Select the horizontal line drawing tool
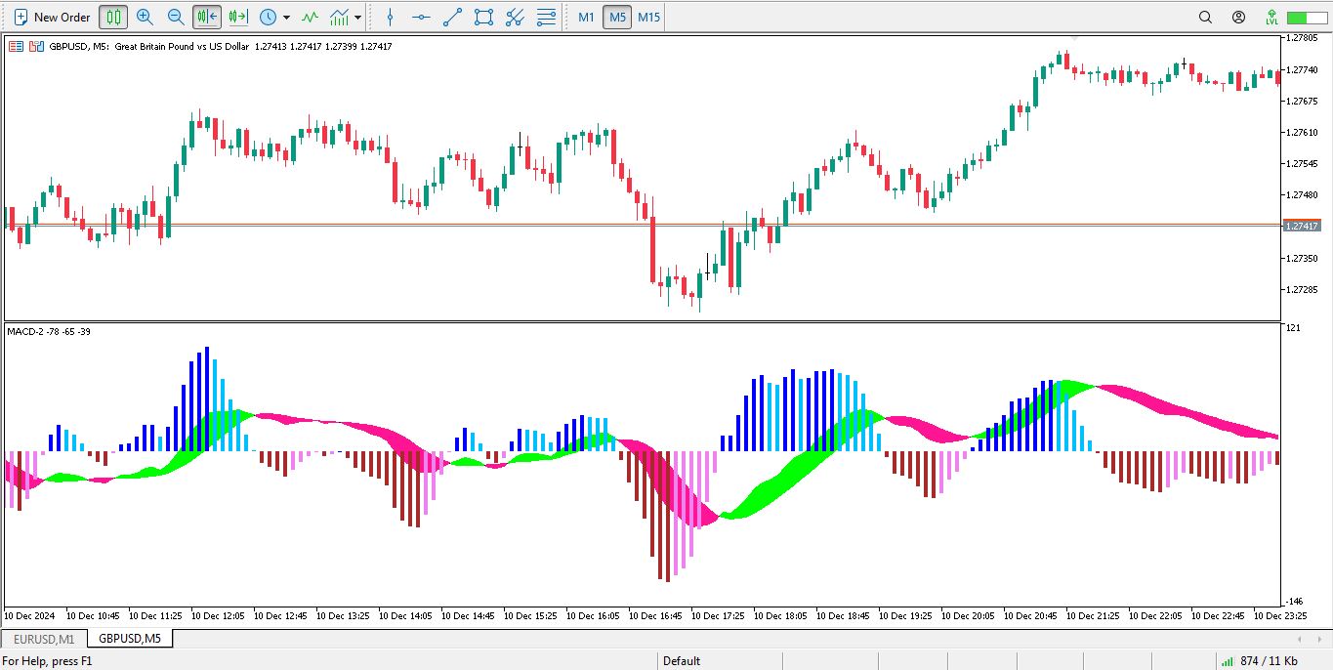The width and height of the screenshot is (1333, 670). click(421, 17)
